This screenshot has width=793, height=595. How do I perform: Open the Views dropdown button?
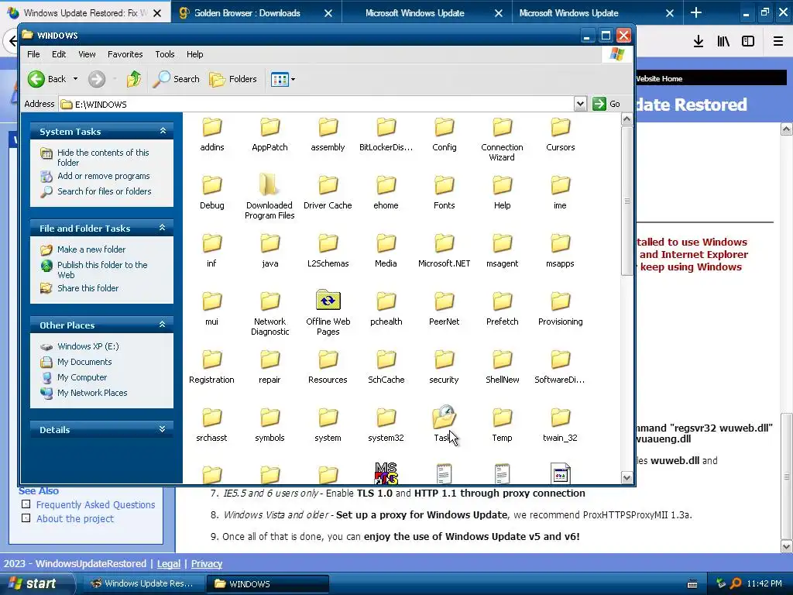[283, 79]
